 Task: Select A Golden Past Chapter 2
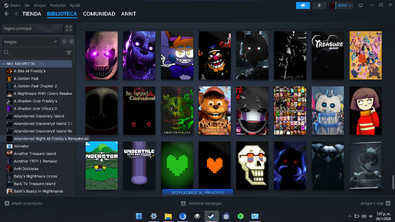[x=35, y=86]
